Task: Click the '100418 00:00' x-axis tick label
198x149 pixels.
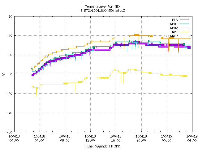Action: click(x=14, y=138)
